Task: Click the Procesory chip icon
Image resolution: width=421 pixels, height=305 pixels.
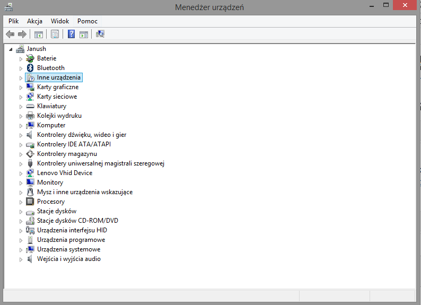Action: 30,202
